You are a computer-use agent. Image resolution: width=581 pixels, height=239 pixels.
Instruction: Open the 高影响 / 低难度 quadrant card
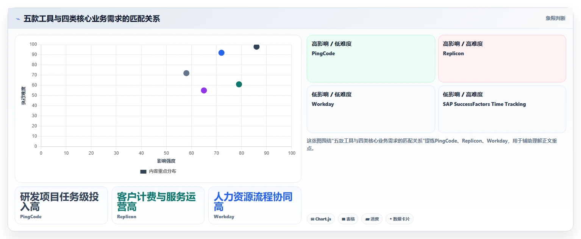[x=371, y=59]
